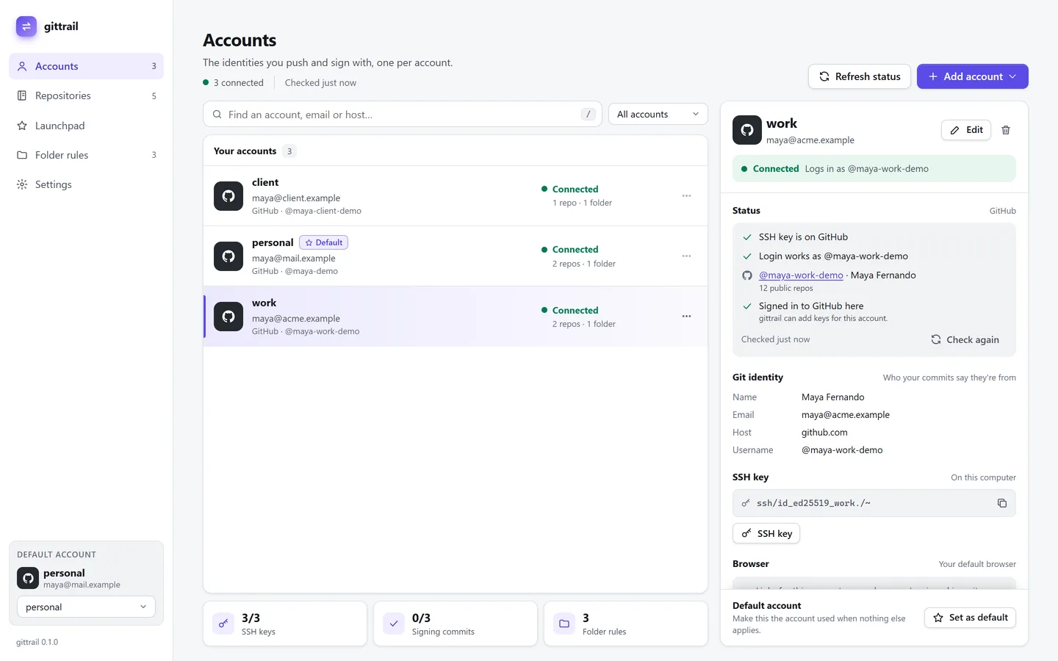This screenshot has width=1058, height=661.
Task: Click the SSH key button
Action: (766, 533)
